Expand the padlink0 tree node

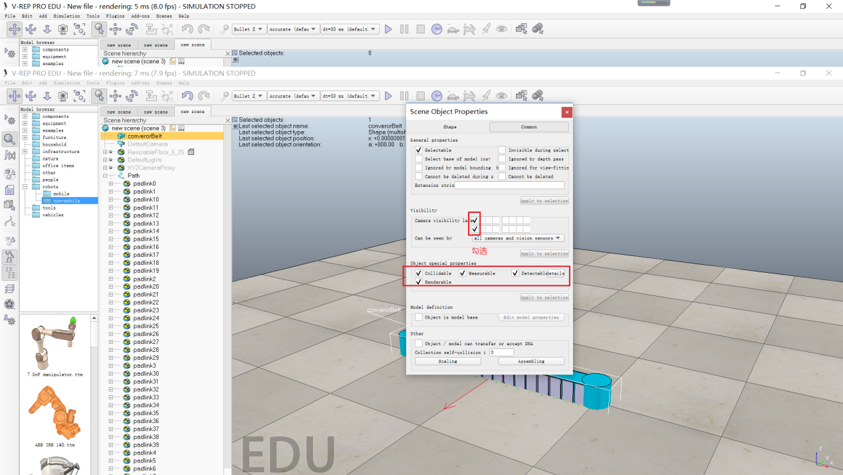[x=111, y=184]
